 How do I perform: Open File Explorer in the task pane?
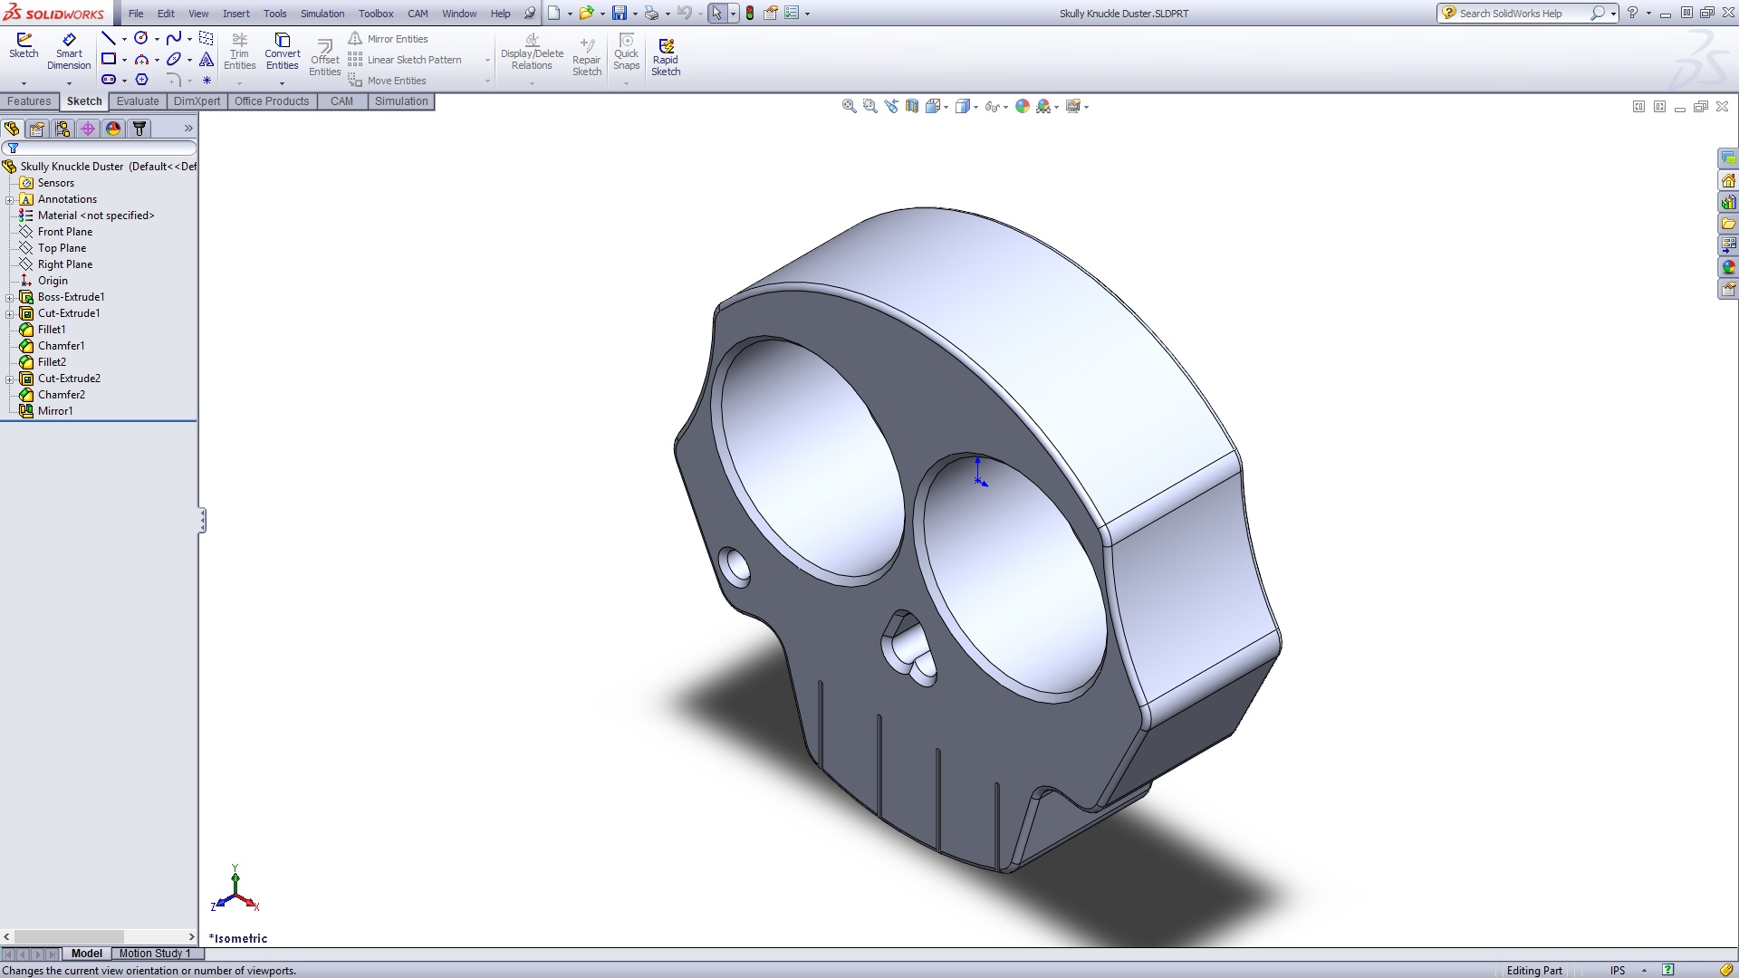pyautogui.click(x=1728, y=224)
